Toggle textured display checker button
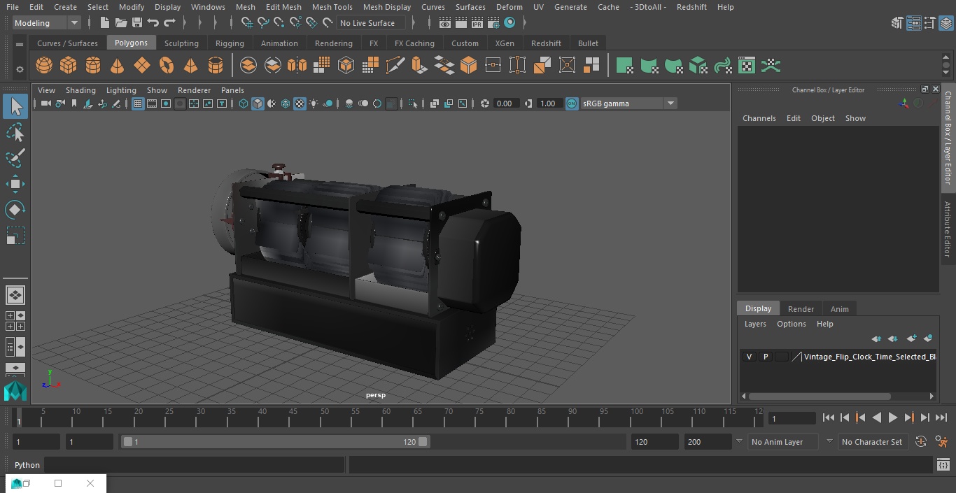This screenshot has width=956, height=493. (300, 103)
